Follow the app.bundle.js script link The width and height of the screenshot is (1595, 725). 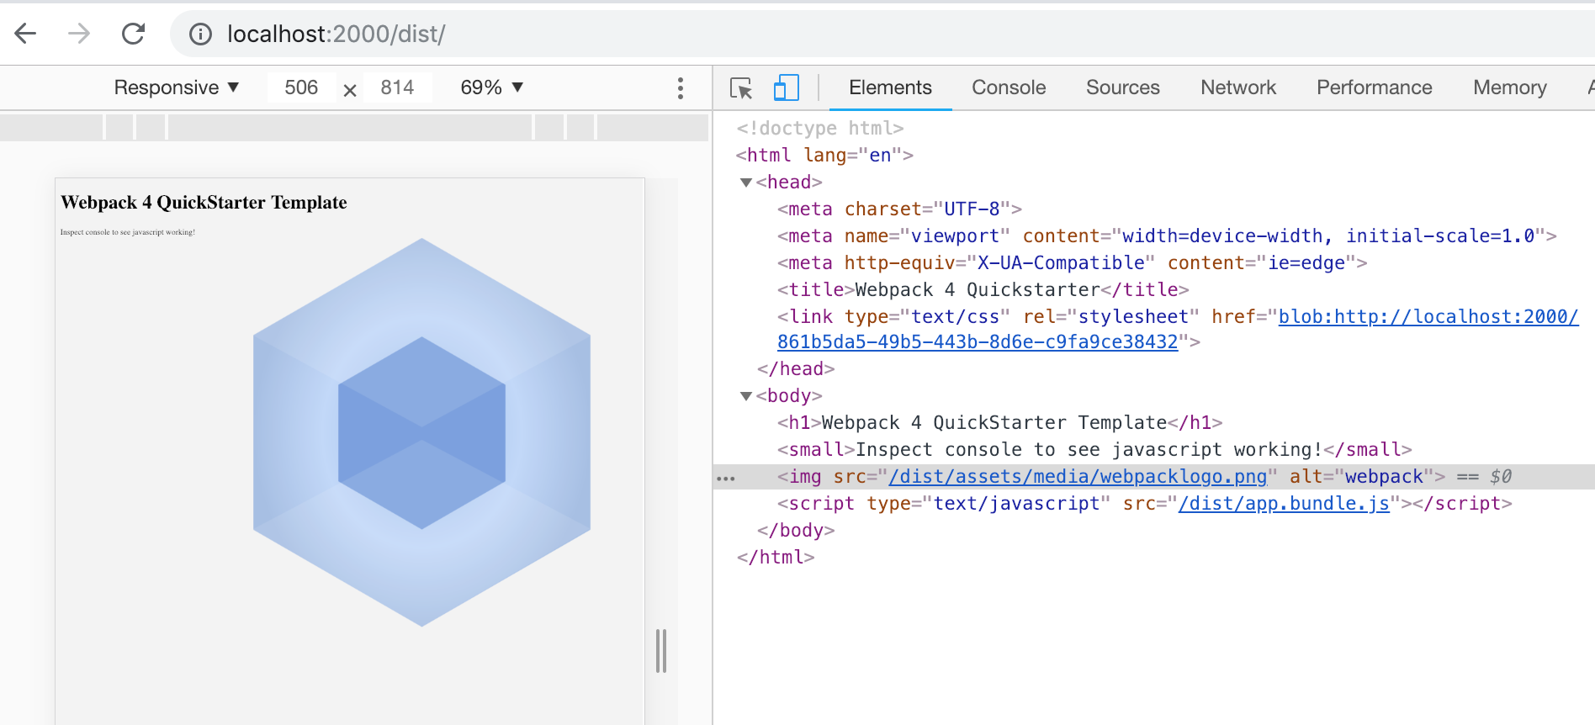point(1283,504)
